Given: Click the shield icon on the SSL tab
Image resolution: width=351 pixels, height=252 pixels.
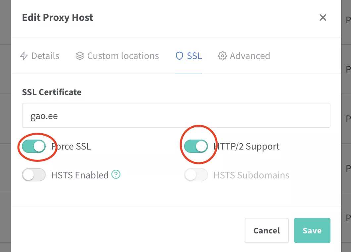Looking at the screenshot, I should click(179, 56).
